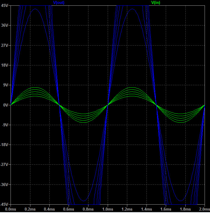Image resolution: width=210 pixels, height=213 pixels.
Task: Click the 1.8ms time axis label
Action: pos(185,209)
